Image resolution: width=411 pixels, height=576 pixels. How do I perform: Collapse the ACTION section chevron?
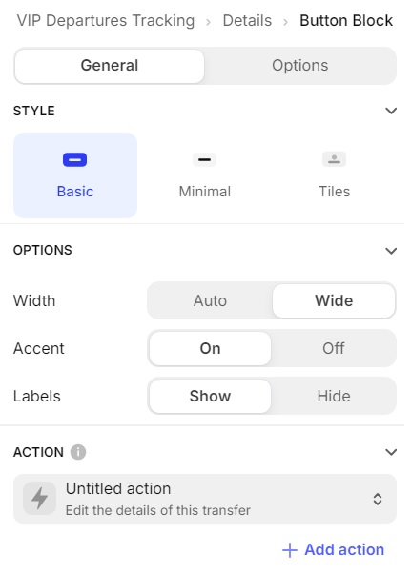click(x=391, y=452)
